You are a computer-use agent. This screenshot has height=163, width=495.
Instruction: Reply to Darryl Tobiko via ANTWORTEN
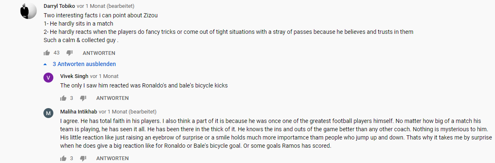pos(99,53)
